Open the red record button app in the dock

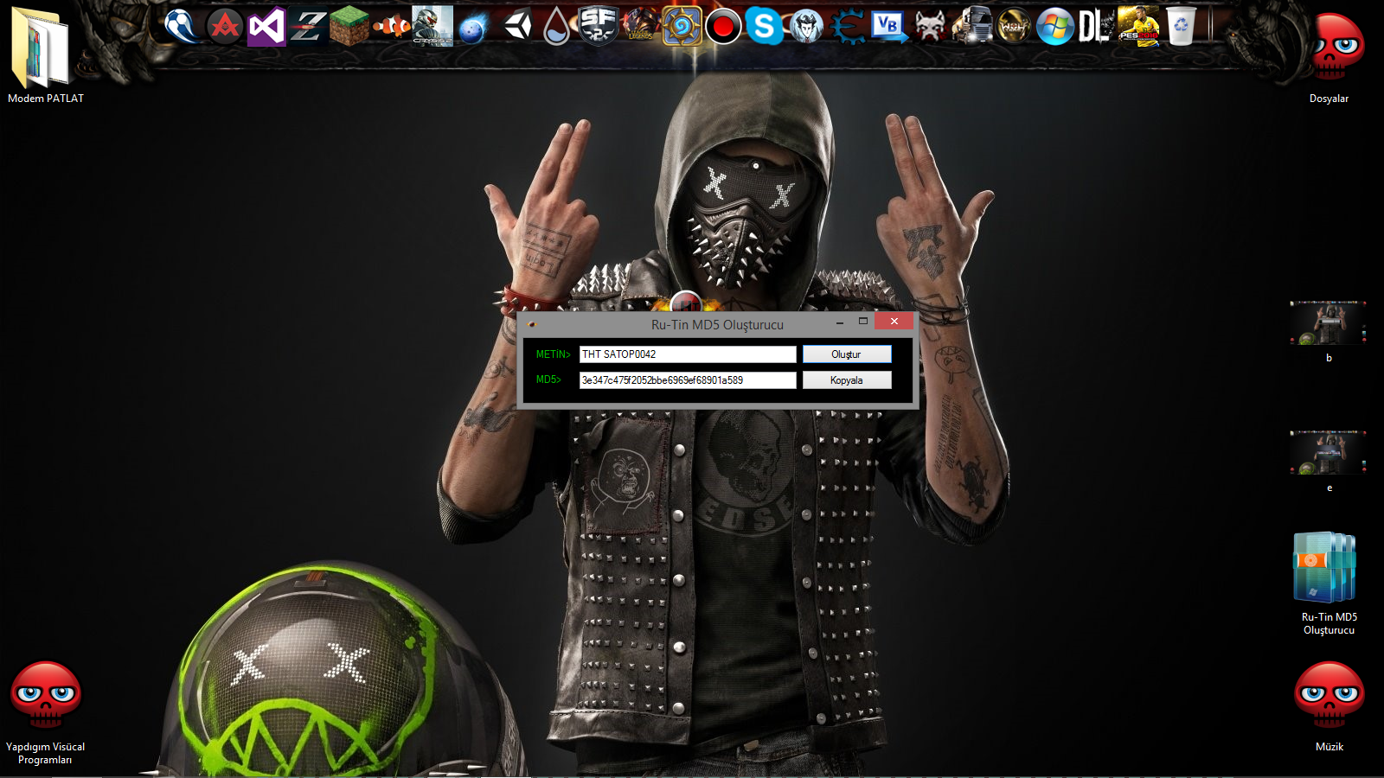tap(723, 27)
